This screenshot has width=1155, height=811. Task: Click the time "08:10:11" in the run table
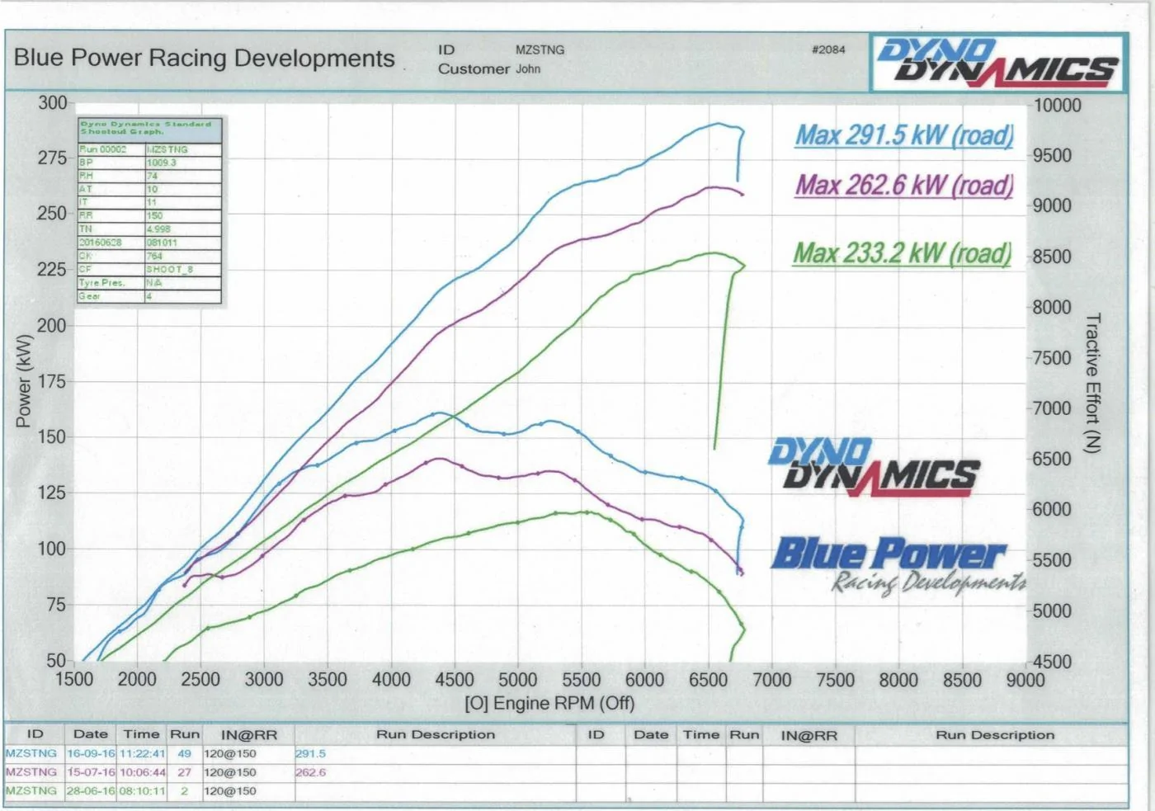[142, 790]
